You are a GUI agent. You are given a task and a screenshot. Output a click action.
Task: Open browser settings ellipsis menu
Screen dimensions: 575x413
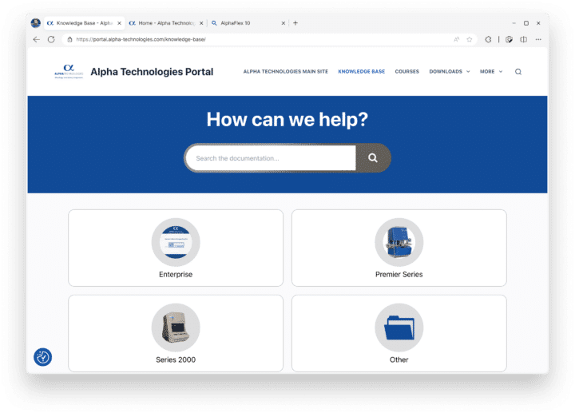click(x=538, y=39)
